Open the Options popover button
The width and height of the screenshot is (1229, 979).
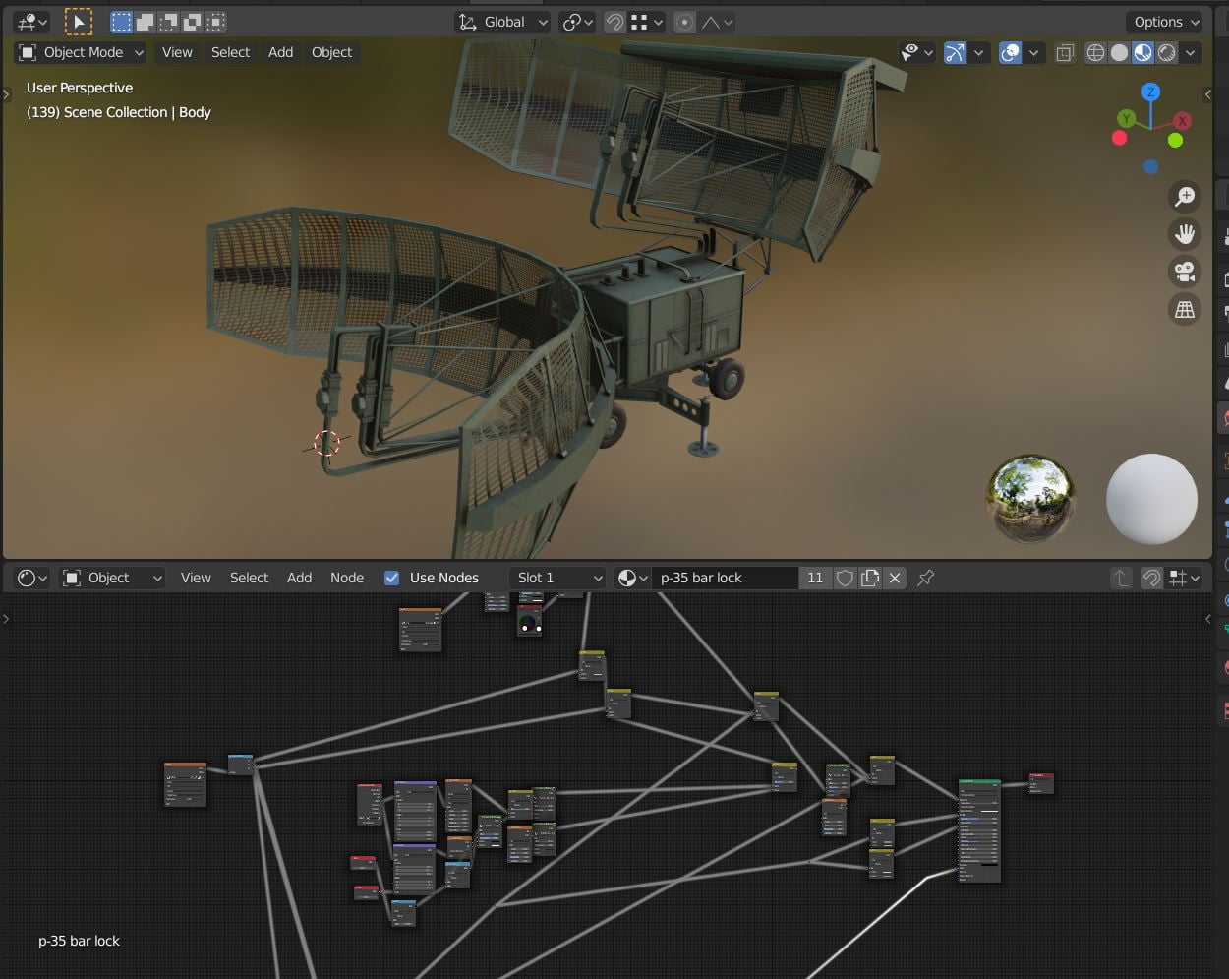click(1165, 22)
